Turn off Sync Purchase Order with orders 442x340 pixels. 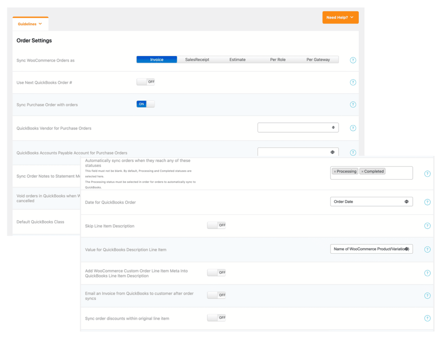tap(146, 104)
